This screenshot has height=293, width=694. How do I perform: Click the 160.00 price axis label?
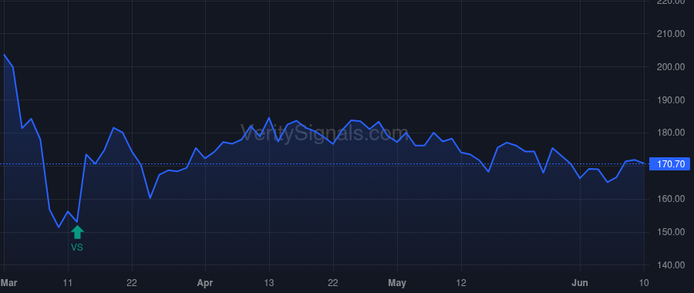(671, 199)
